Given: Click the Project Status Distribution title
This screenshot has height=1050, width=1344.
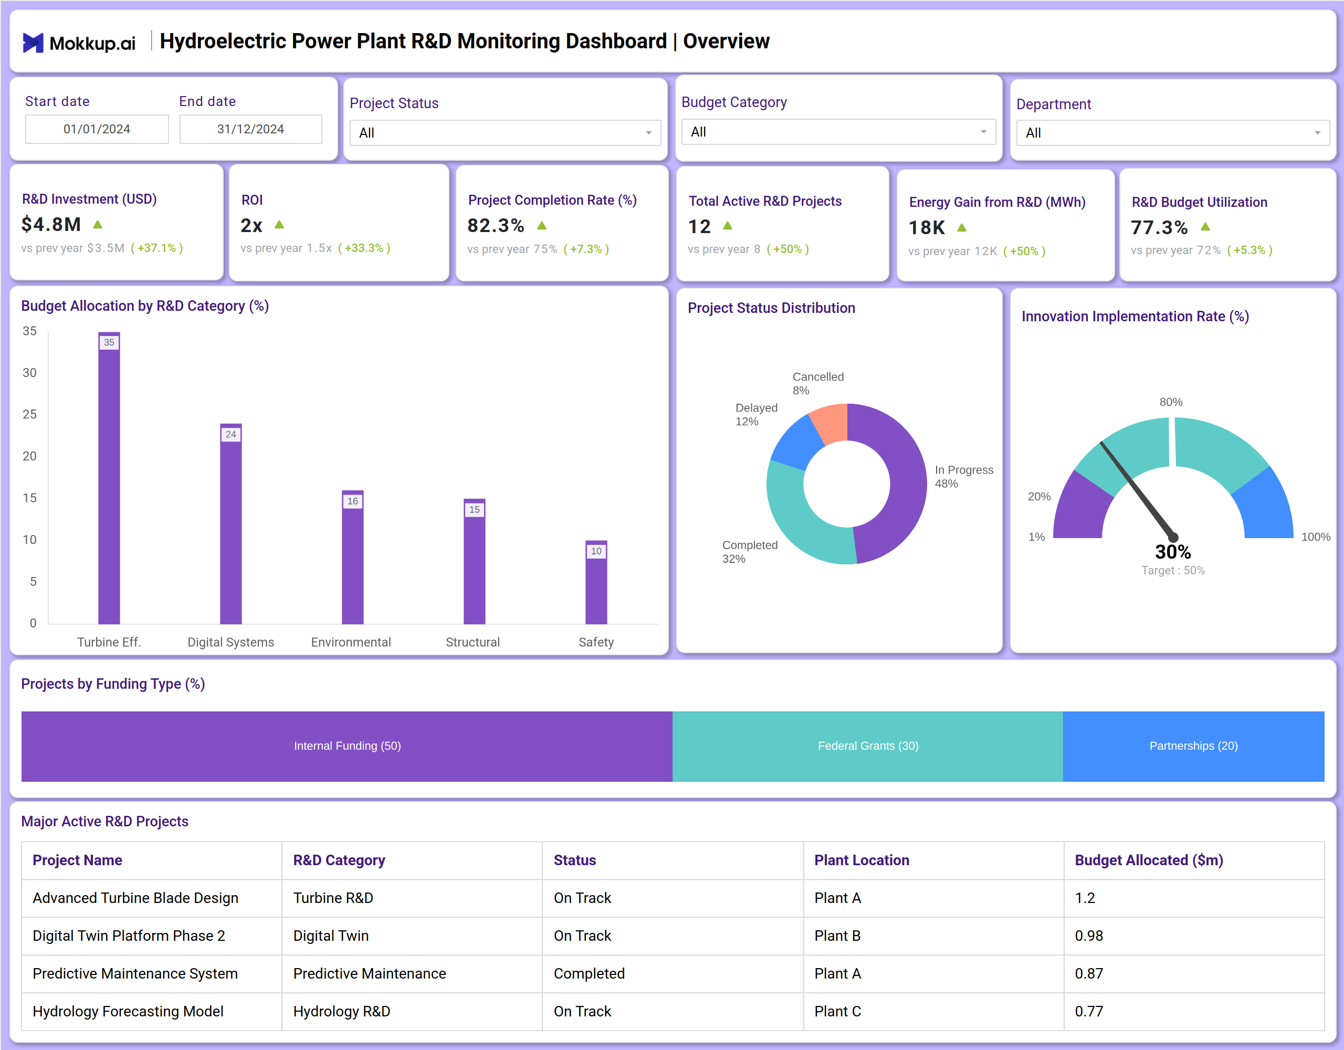Looking at the screenshot, I should (x=771, y=308).
